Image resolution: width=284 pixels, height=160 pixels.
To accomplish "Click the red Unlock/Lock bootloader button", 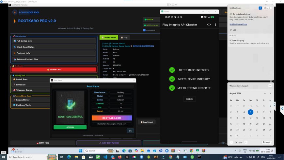I will (x=54, y=70).
